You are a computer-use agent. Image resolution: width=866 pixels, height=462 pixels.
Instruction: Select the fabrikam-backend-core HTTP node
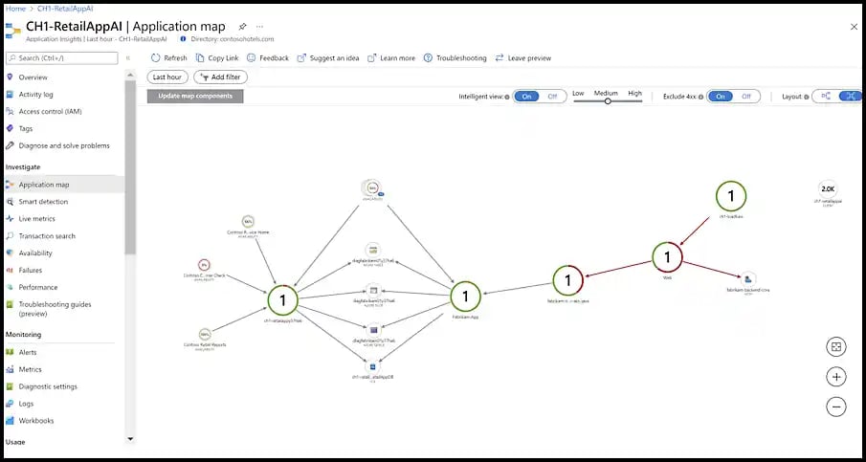tap(746, 278)
